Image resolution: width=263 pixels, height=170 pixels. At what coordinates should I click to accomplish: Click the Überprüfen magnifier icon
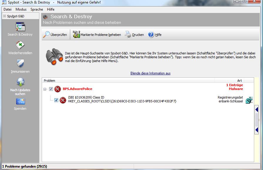46,35
